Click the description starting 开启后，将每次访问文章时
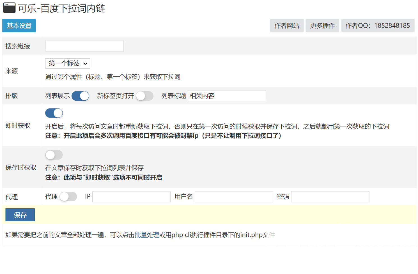The width and height of the screenshot is (418, 274). pos(217,126)
